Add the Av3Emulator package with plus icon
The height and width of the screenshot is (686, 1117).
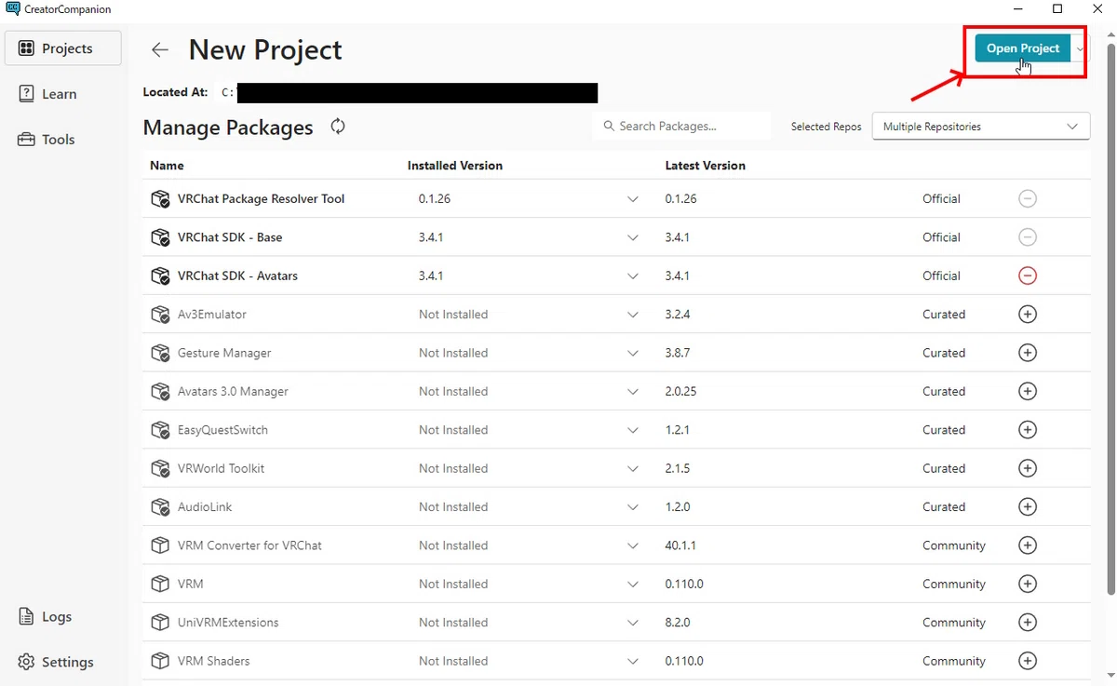click(x=1028, y=315)
